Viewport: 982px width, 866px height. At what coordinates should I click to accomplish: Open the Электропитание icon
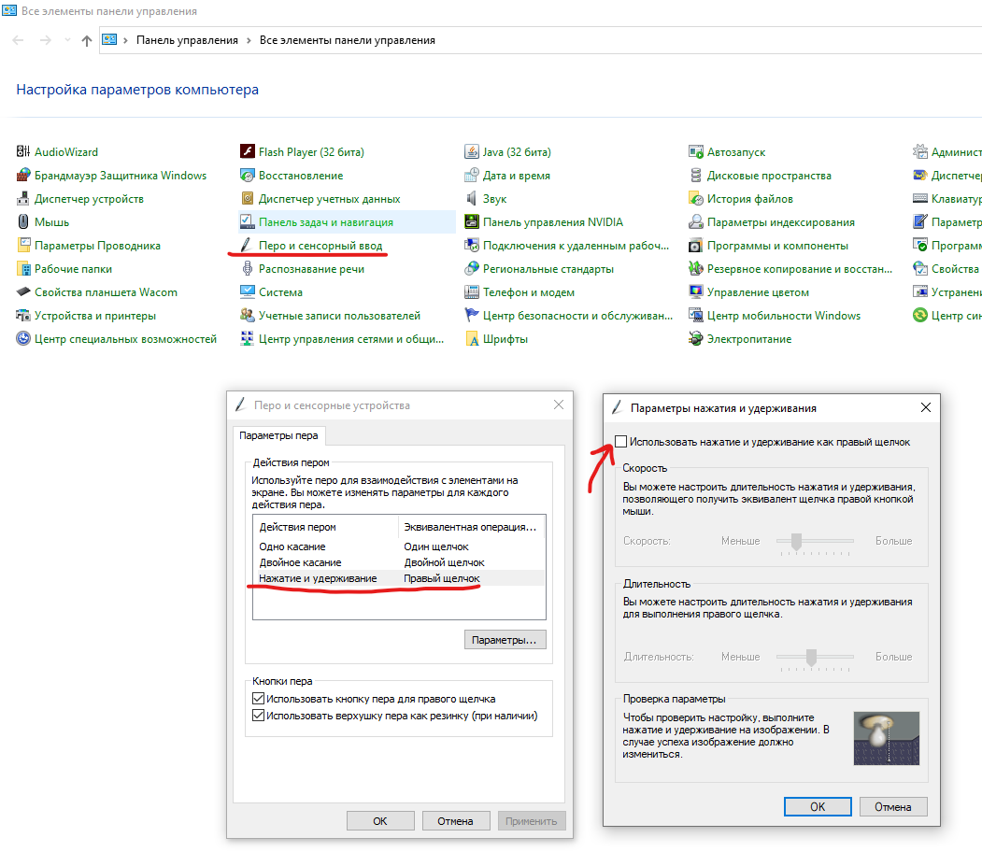696,339
